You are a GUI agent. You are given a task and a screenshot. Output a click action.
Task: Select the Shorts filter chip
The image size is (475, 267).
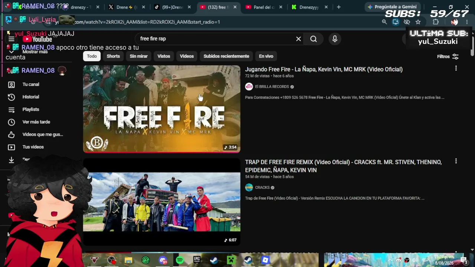[113, 56]
